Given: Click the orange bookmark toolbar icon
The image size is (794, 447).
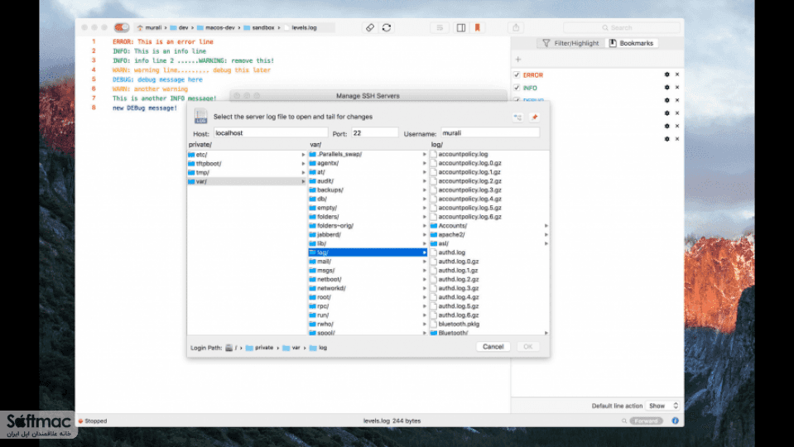Looking at the screenshot, I should click(x=477, y=28).
